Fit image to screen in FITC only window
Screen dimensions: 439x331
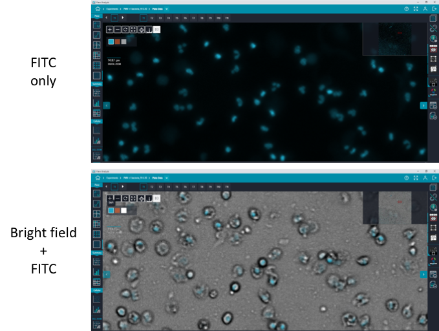[x=133, y=29]
